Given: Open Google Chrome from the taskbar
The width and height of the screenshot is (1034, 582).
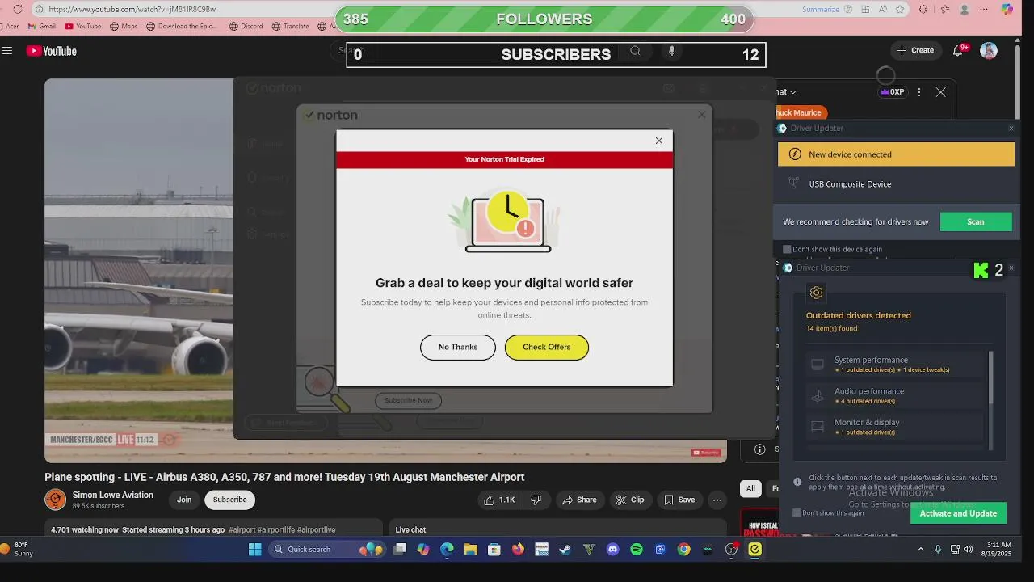Looking at the screenshot, I should click(x=684, y=550).
